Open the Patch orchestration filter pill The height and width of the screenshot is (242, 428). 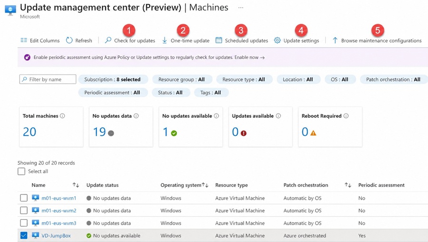point(394,80)
